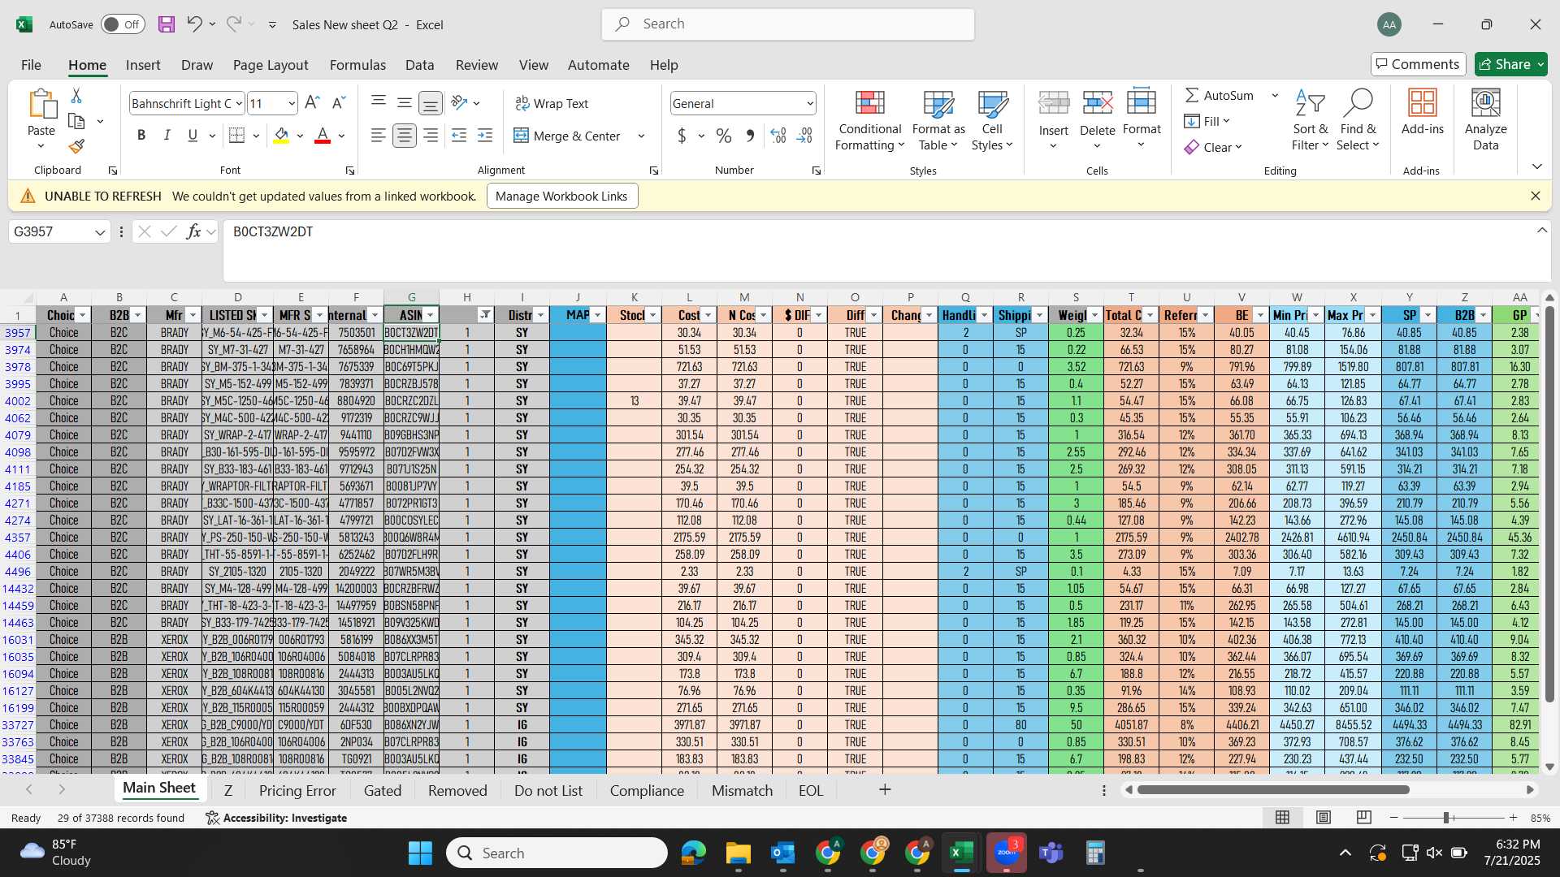Screen dimensions: 1560x877
Task: Switch to Compliance sheet tab
Action: (647, 790)
